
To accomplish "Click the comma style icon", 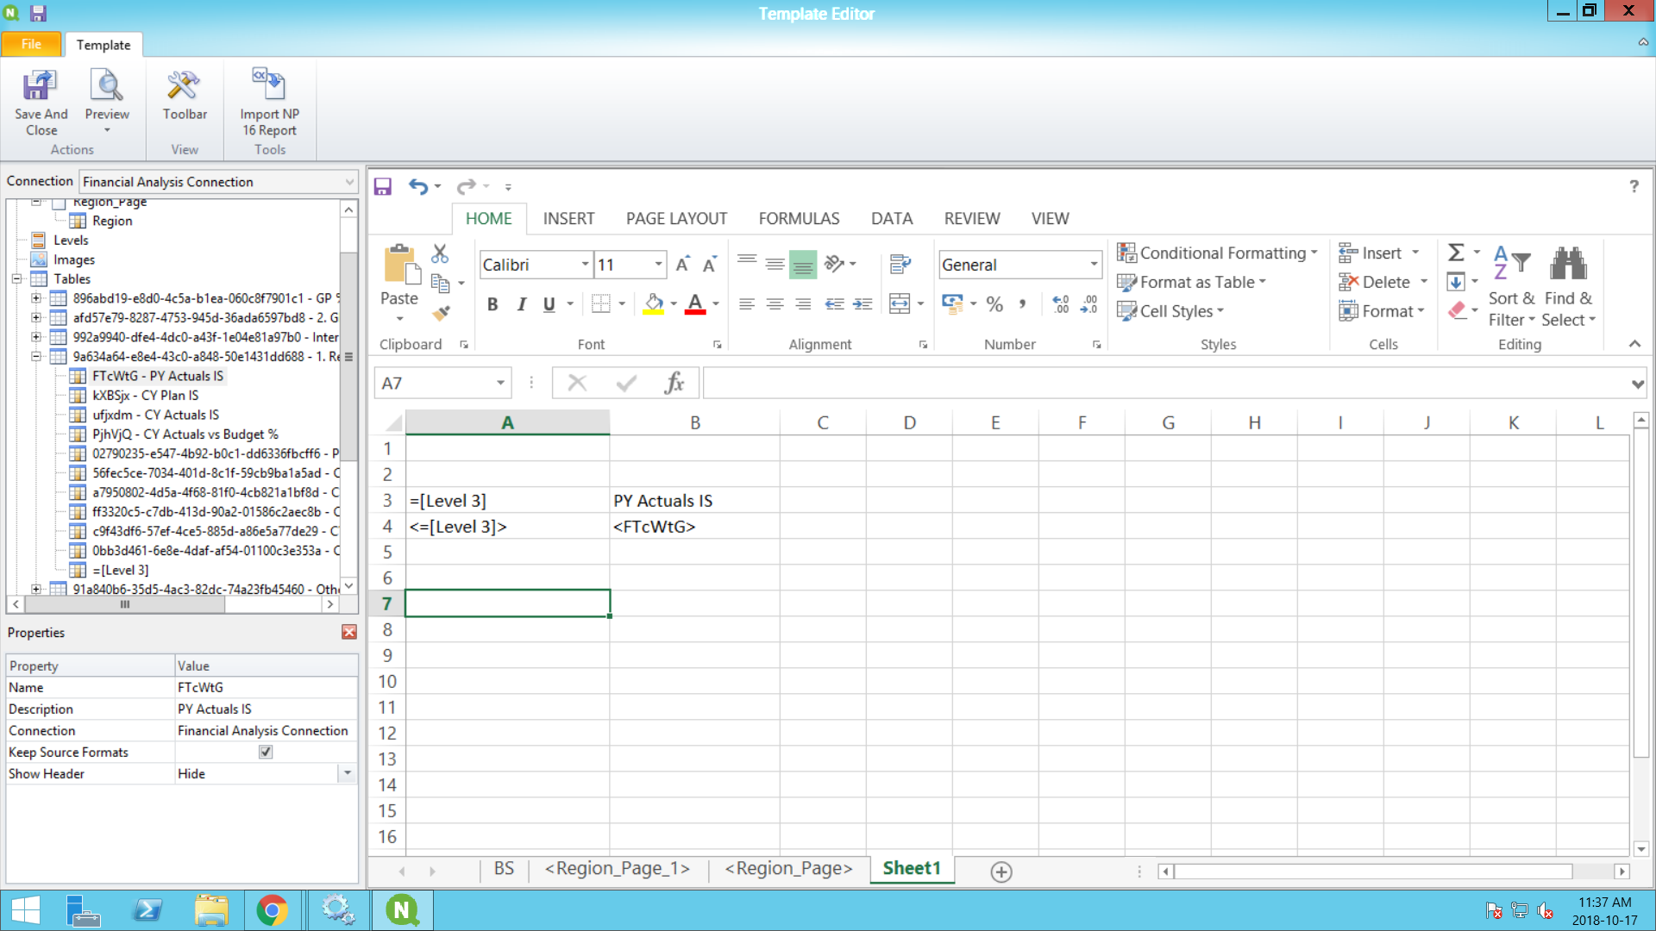I will (1022, 303).
